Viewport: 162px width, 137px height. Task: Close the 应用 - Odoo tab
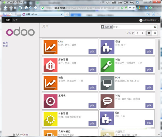click(62, 14)
